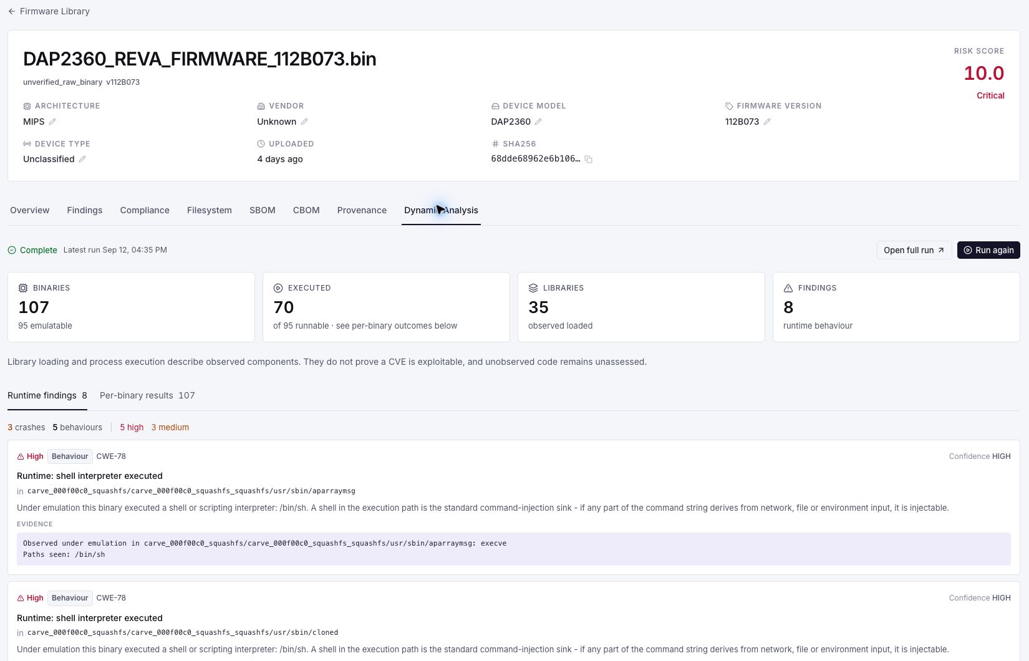This screenshot has height=661, width=1029.
Task: Edit the 112B073 firmware version pencil icon
Action: point(767,122)
